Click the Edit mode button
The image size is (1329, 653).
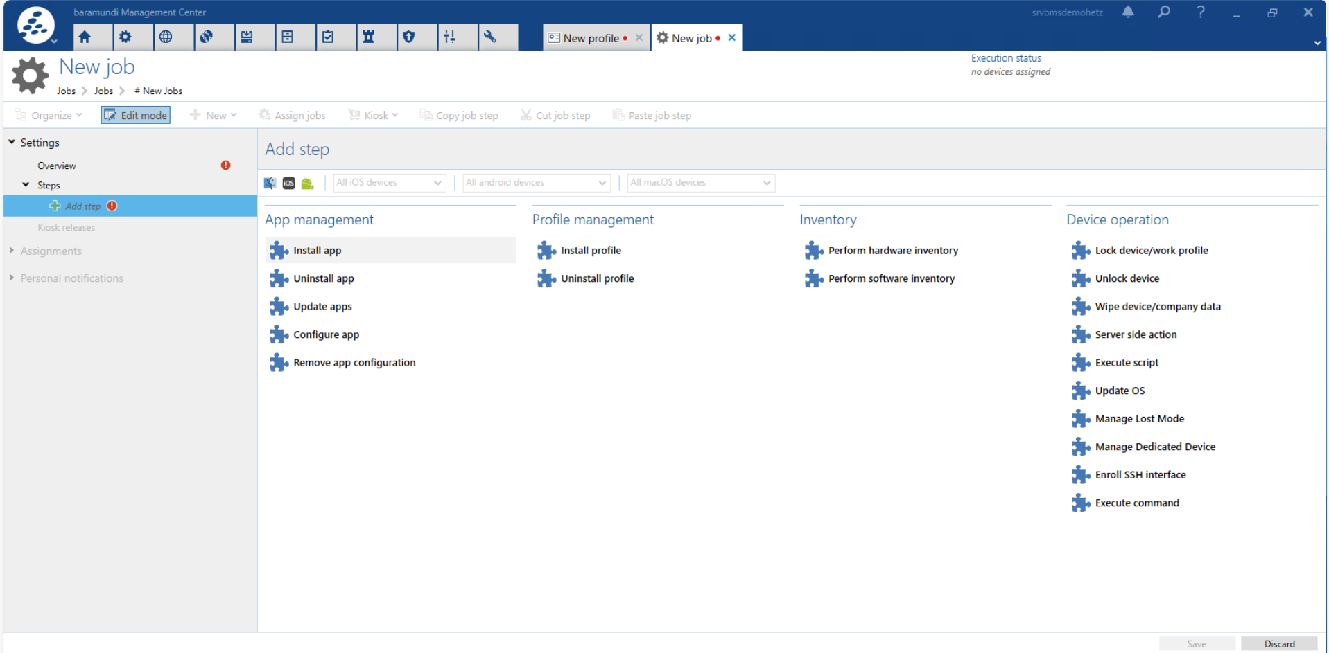(136, 116)
